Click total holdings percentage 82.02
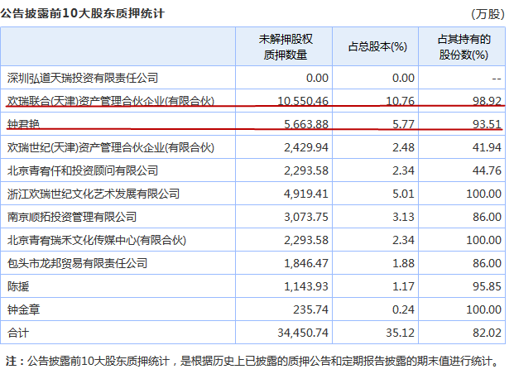Viewport: 514px width, 374px height. pos(487,333)
